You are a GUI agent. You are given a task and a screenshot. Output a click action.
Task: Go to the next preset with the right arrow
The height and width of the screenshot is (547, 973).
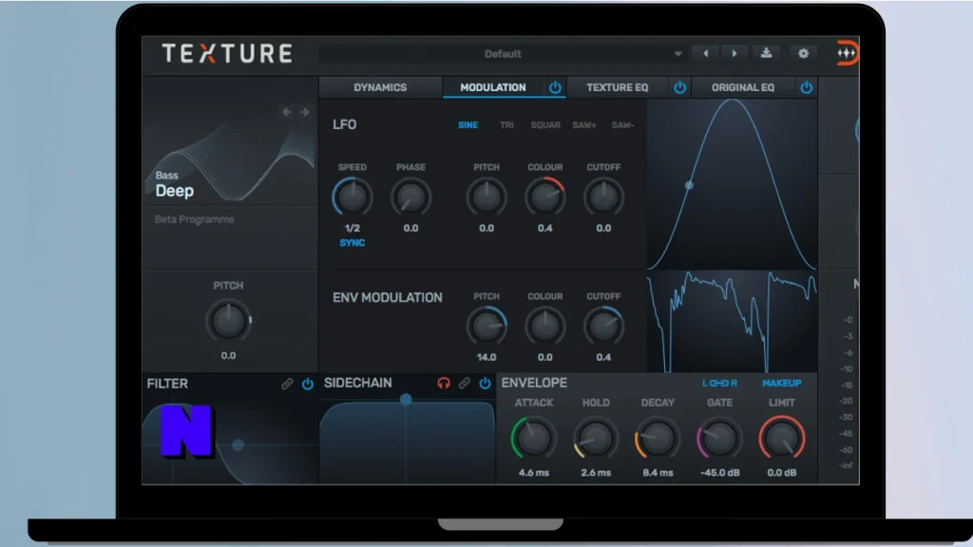(735, 53)
